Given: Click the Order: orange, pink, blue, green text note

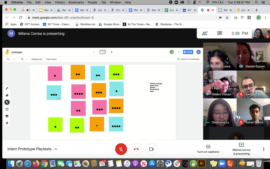Looking at the screenshot, I should (156, 87).
